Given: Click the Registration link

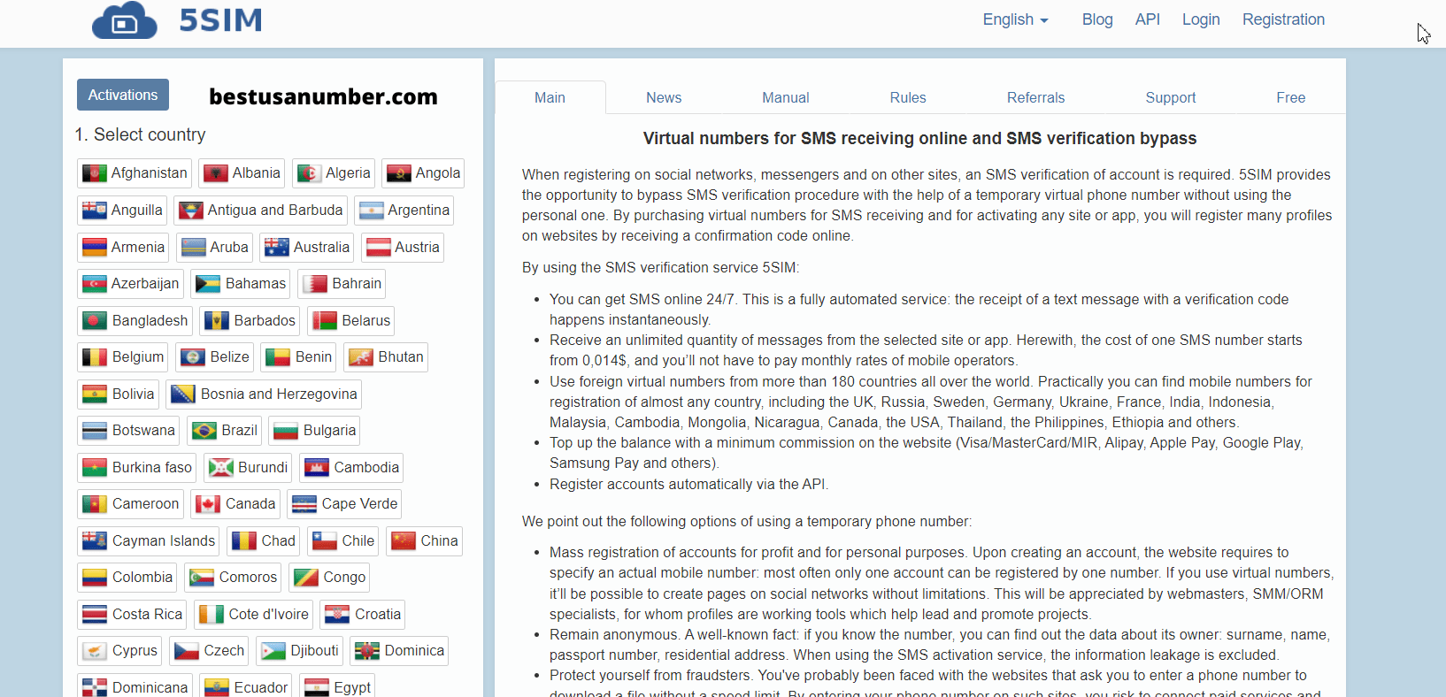Looking at the screenshot, I should point(1283,19).
